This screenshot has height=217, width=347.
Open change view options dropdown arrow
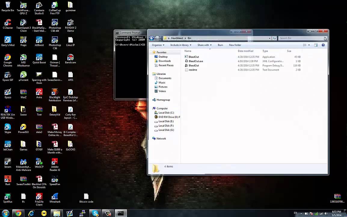(309, 45)
